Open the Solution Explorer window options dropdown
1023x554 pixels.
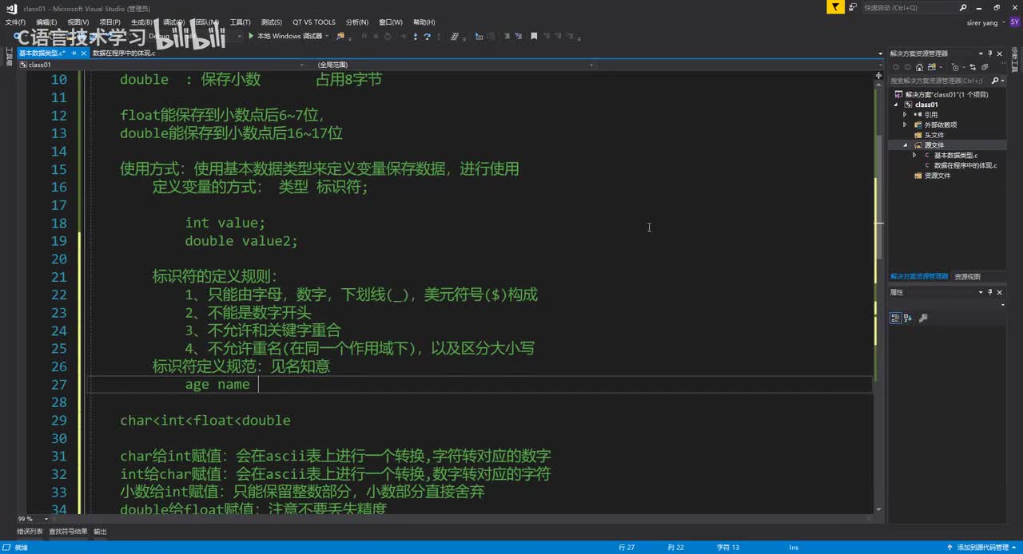coord(981,53)
